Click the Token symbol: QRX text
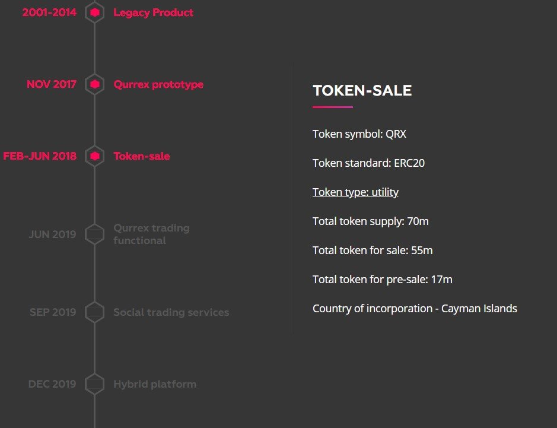This screenshot has width=557, height=428. 359,134
